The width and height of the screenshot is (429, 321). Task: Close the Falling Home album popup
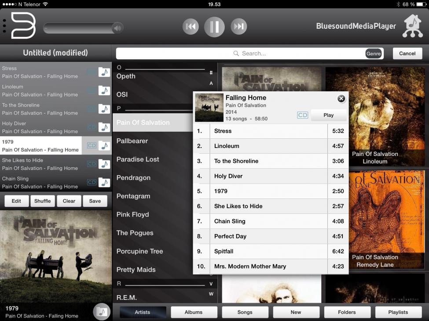coord(341,98)
